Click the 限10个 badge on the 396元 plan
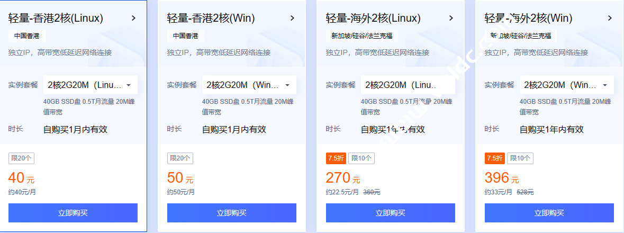 tap(520, 158)
